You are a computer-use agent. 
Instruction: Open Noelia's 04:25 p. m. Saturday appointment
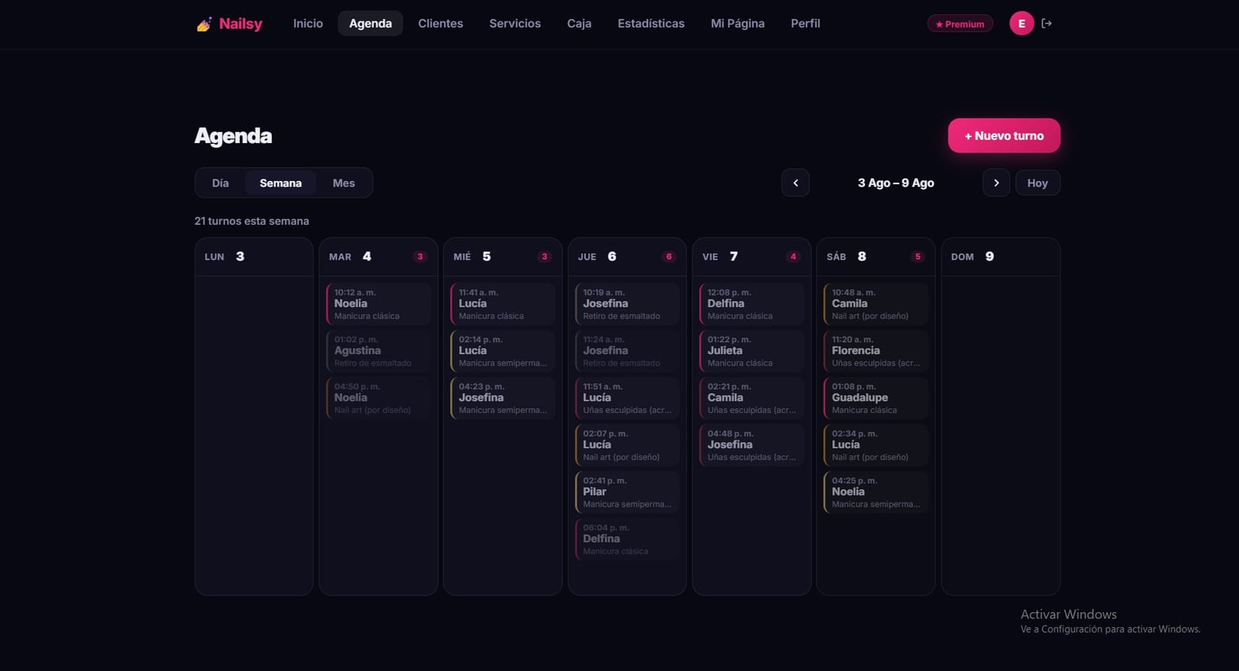point(876,492)
